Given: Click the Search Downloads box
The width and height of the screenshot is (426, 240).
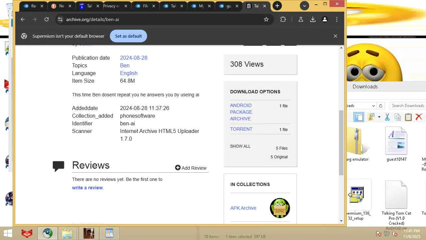Looking at the screenshot, I should click(407, 106).
